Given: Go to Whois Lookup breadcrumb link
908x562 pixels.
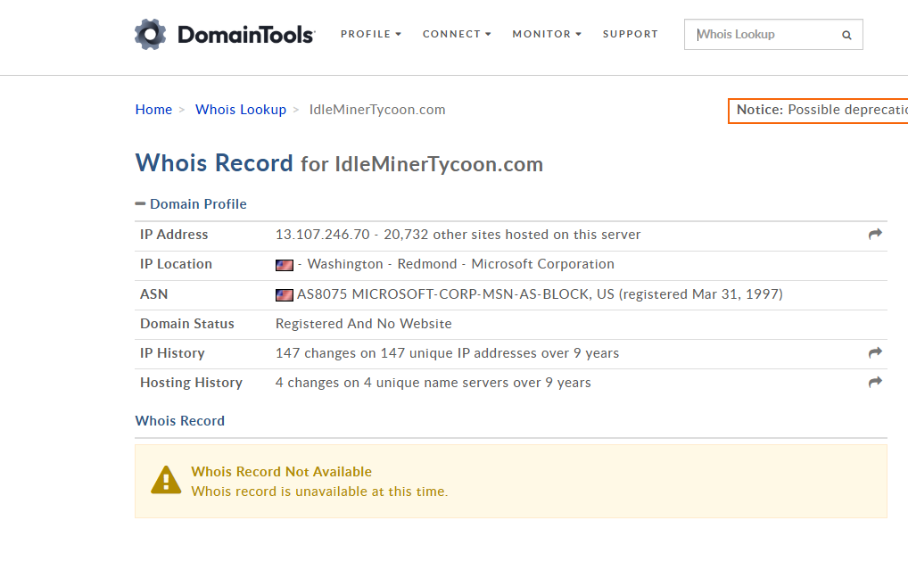Looking at the screenshot, I should pos(241,110).
